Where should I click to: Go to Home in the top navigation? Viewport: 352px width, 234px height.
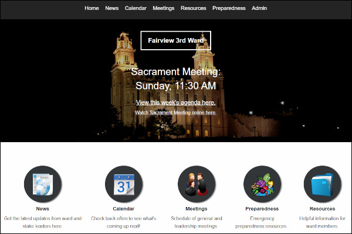pyautogui.click(x=92, y=9)
